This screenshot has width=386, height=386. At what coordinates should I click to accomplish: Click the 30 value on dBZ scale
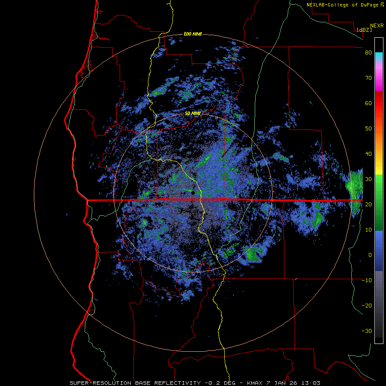click(x=368, y=179)
